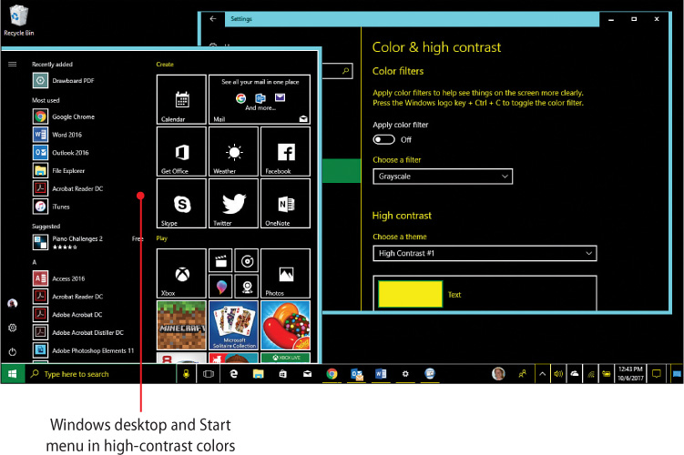The width and height of the screenshot is (684, 455).
Task: Open Chrome from the taskbar
Action: [x=332, y=374]
